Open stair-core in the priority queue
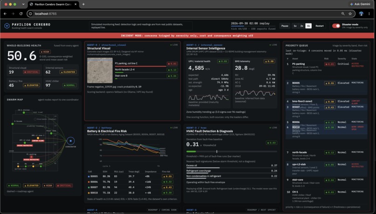Viewport: 376px width, 214px height. [327, 183]
